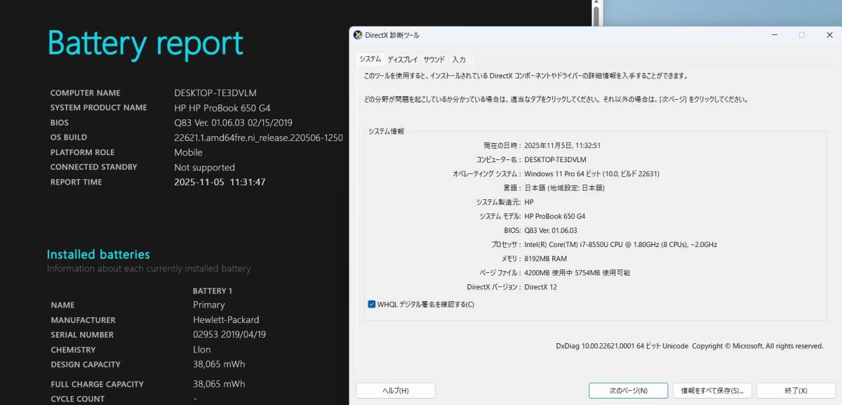Screen dimensions: 842x405
Task: Click processor value Intel Core i7-8550U
Action: [x=620, y=244]
